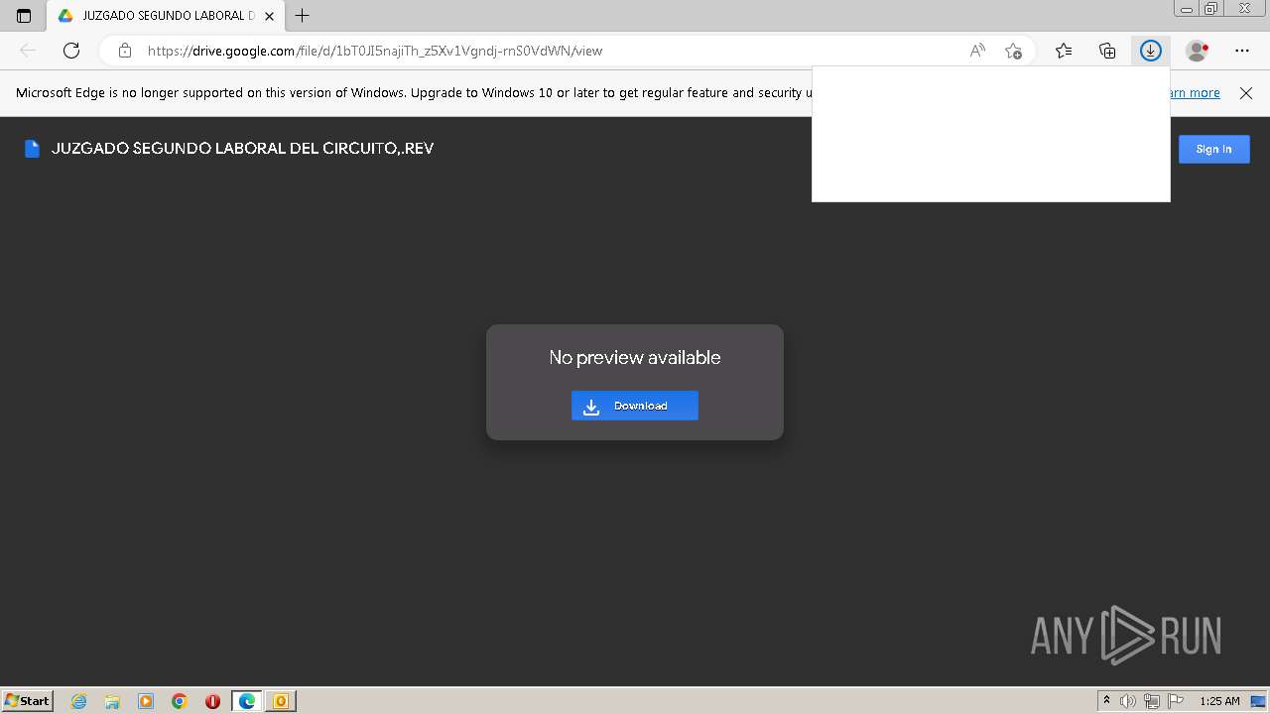Launch Opera from the taskbar
The height and width of the screenshot is (714, 1270).
[x=212, y=701]
